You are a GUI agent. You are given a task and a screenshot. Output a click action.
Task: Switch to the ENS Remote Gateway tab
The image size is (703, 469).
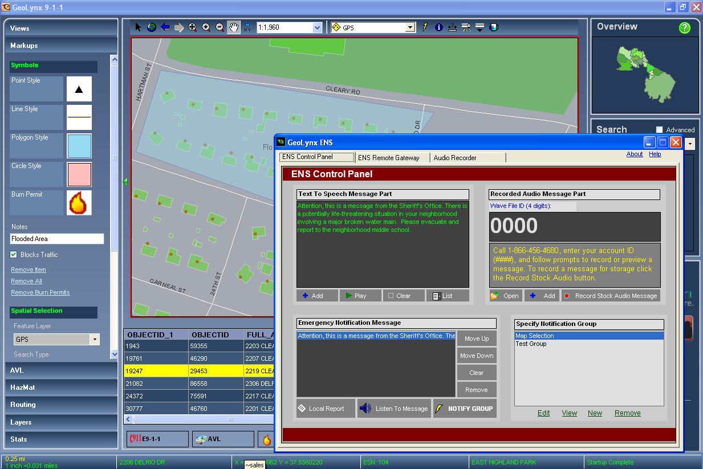click(388, 158)
